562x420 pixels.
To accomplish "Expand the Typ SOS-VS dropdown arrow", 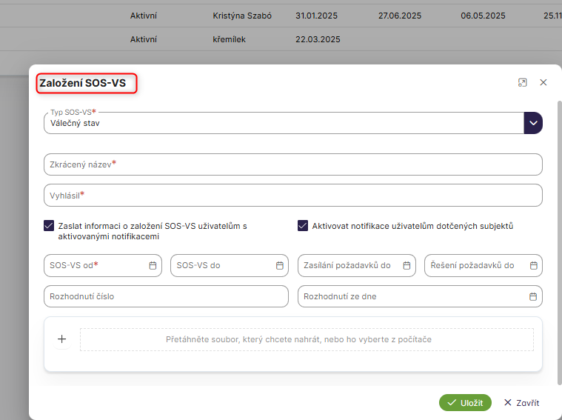I will pos(533,123).
